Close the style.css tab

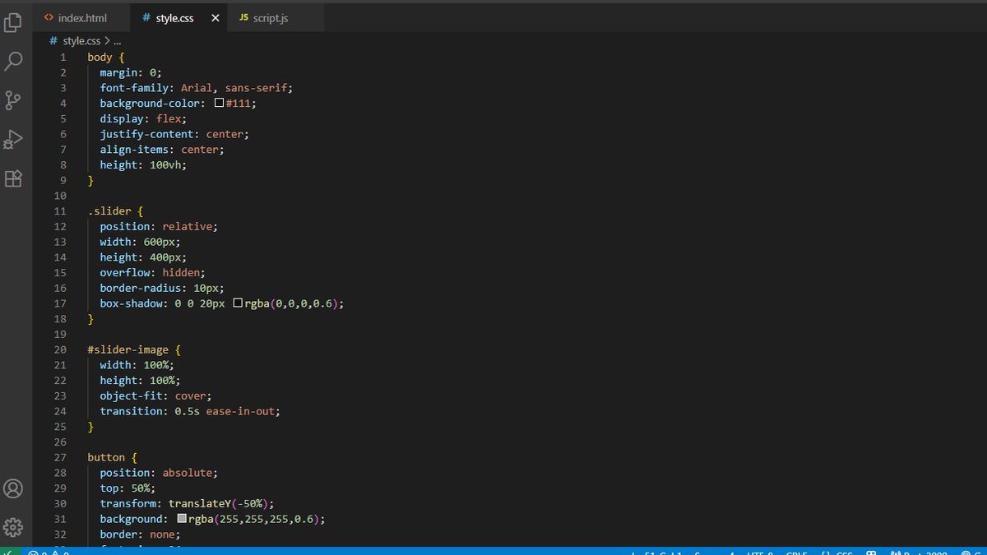(x=215, y=17)
